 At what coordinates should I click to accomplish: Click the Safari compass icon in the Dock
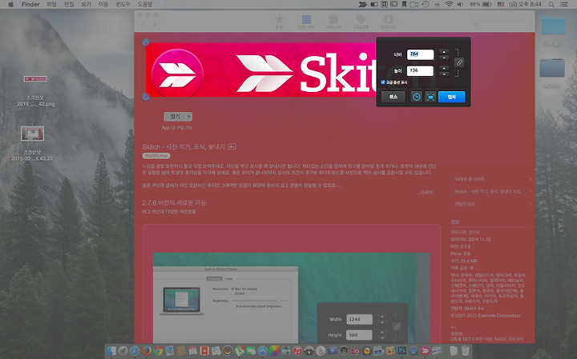tap(135, 351)
